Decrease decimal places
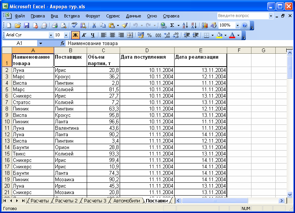This screenshot has width=295, height=213. 176,35
